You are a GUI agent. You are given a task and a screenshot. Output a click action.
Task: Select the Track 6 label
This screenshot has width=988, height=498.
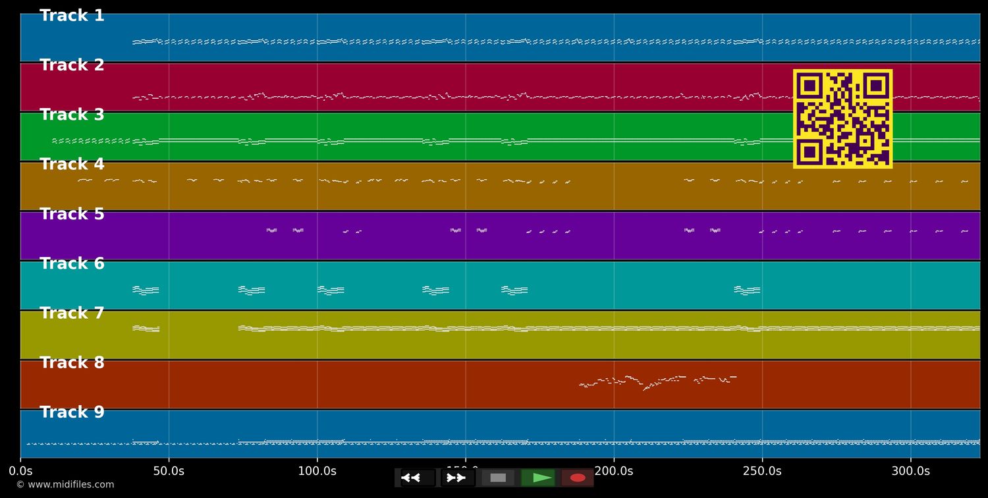tap(72, 263)
